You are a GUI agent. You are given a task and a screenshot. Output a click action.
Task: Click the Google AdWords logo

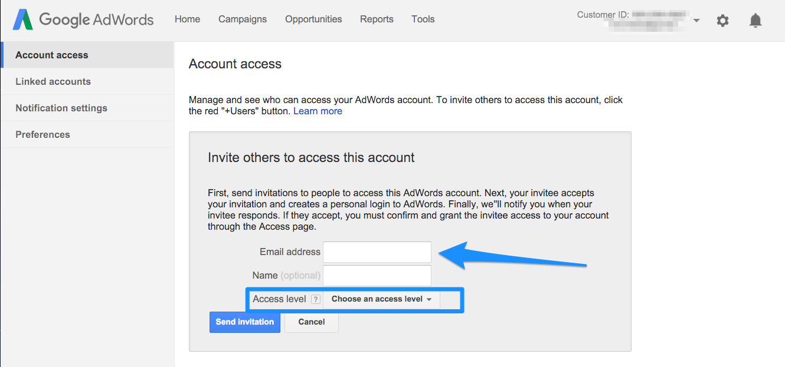(83, 19)
